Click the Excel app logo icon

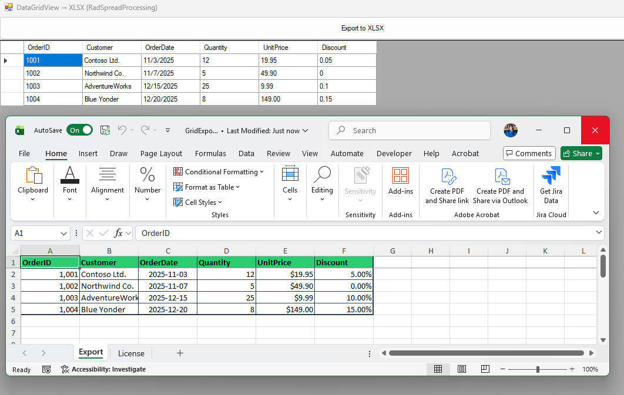point(19,130)
